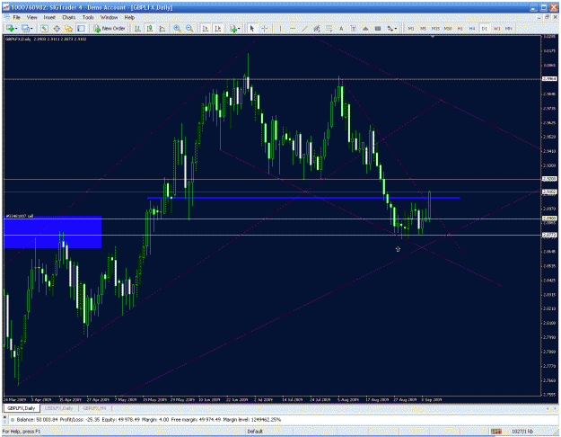Select the text label 'T' tool
Screen dimensions: 561x437
pyautogui.click(x=354, y=28)
